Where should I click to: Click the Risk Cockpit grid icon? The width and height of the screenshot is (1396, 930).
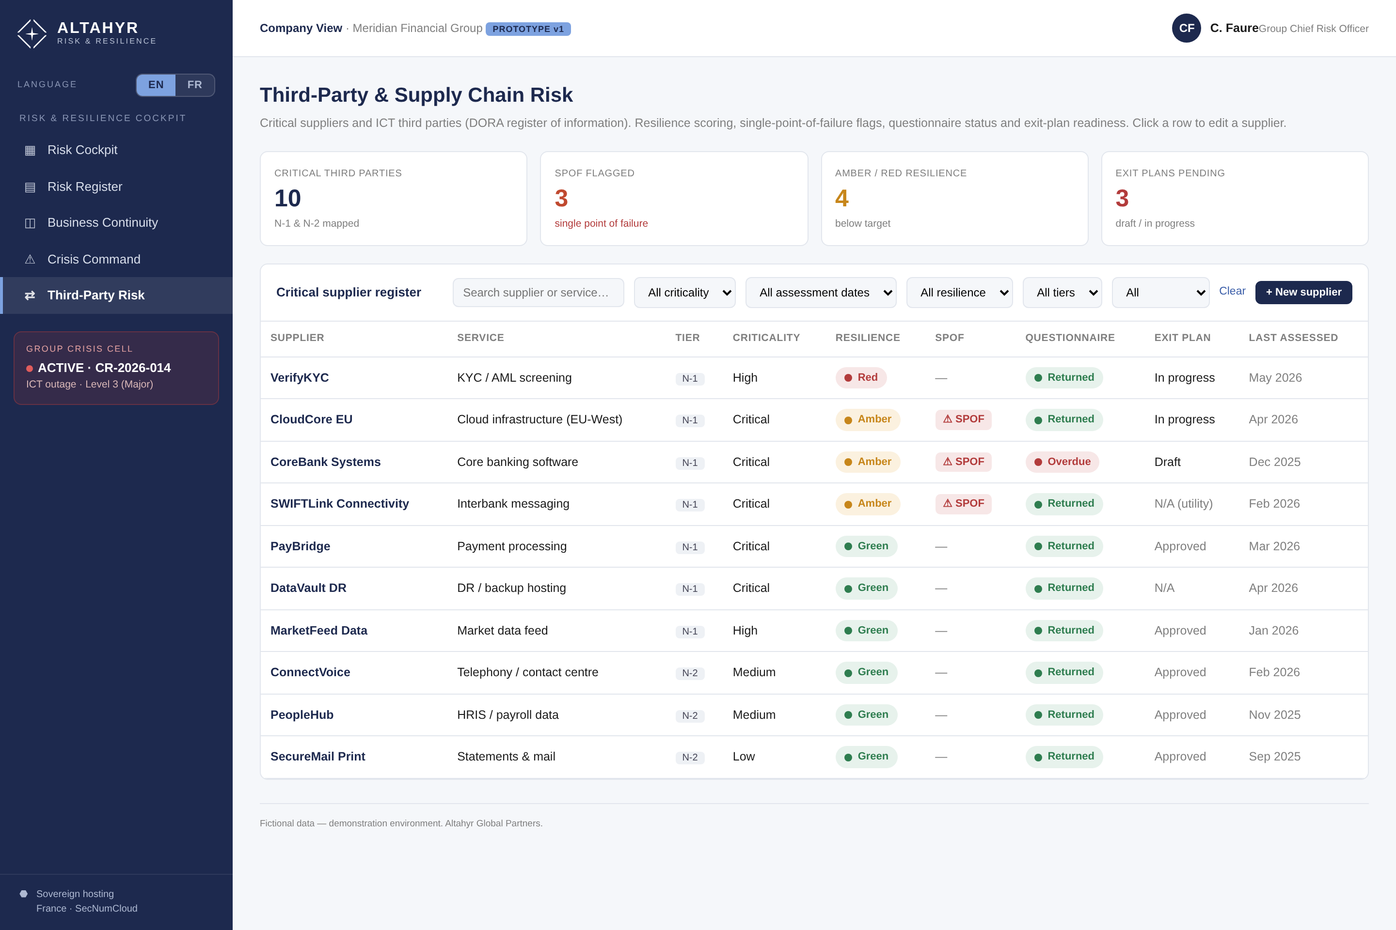pyautogui.click(x=30, y=151)
